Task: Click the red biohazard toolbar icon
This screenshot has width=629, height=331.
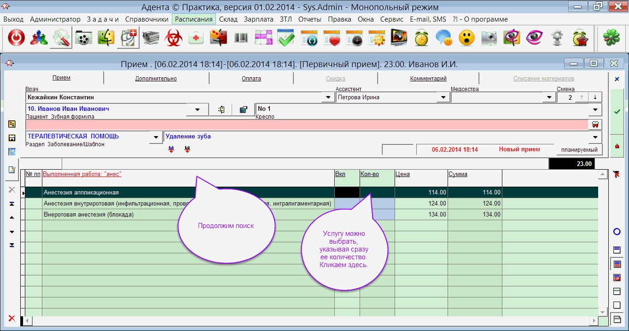Action: [x=174, y=38]
